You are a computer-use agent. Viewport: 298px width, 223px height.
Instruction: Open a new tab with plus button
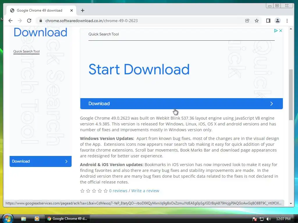click(x=82, y=10)
